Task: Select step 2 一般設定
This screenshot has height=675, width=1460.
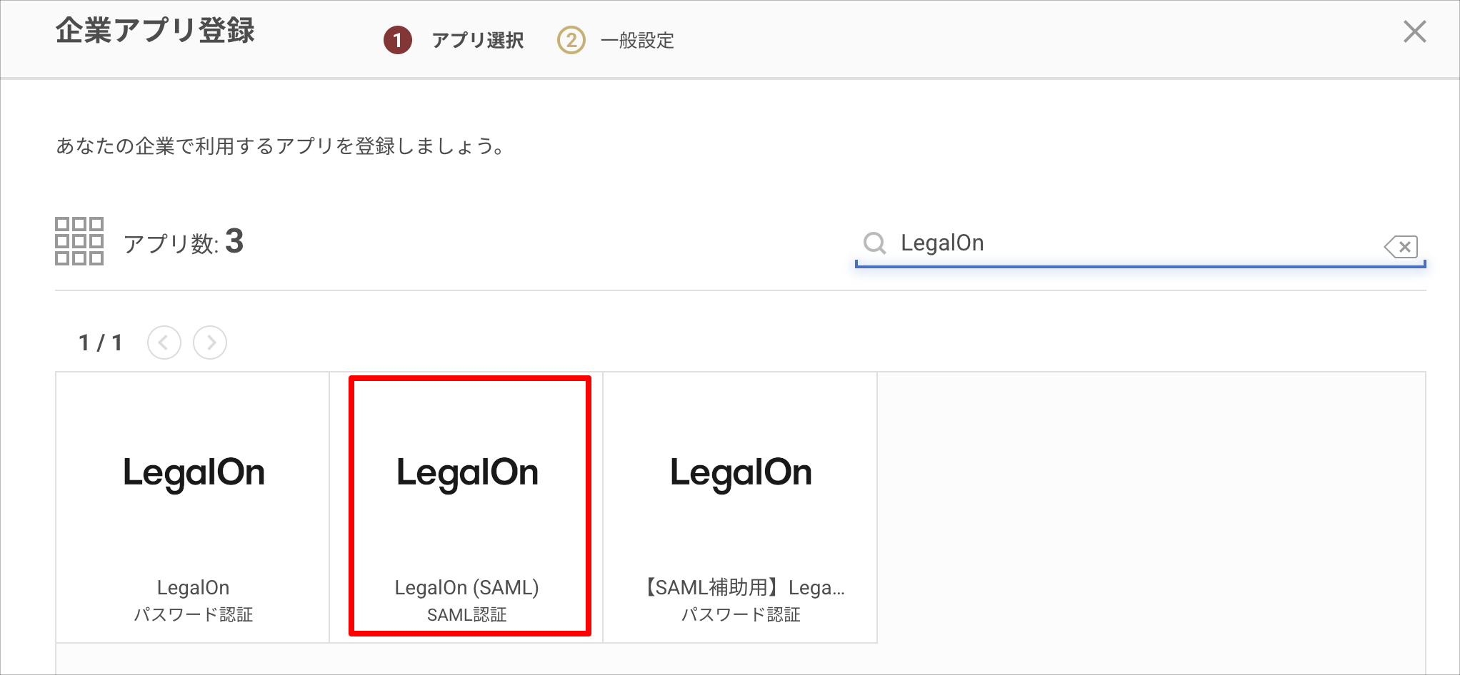Action: [x=616, y=40]
